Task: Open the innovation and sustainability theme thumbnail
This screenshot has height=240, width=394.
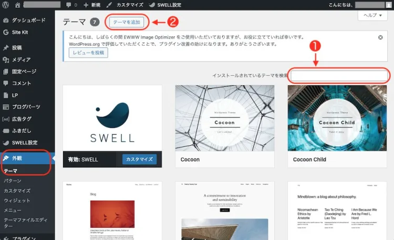Action: (x=225, y=211)
